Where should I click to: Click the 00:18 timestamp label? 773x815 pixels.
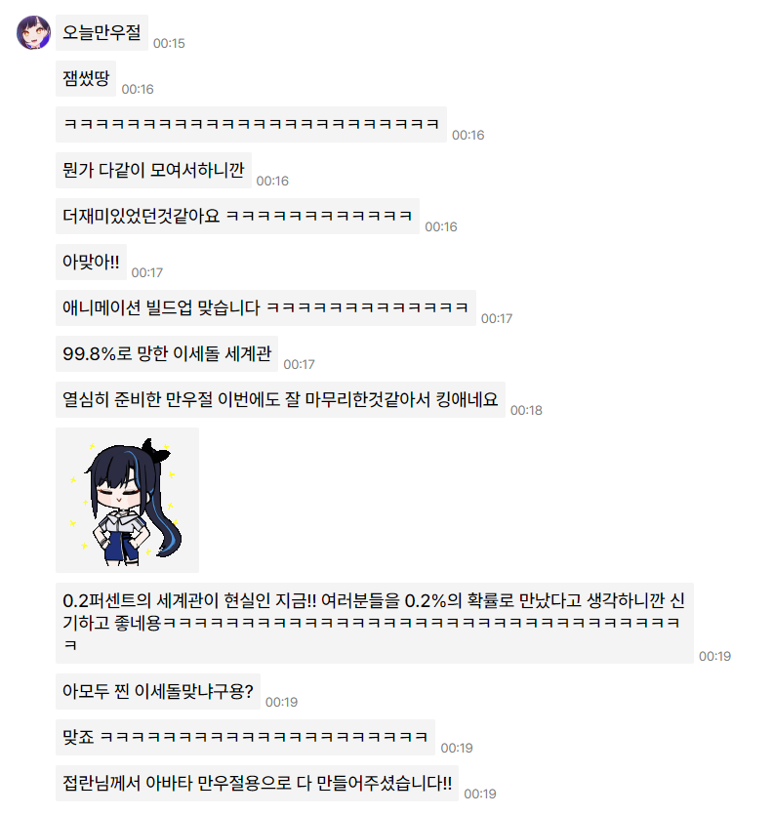point(526,410)
